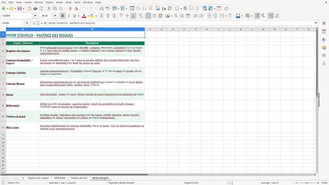This screenshot has width=329, height=185.
Task: Select column B header
Action: pos(92,29)
